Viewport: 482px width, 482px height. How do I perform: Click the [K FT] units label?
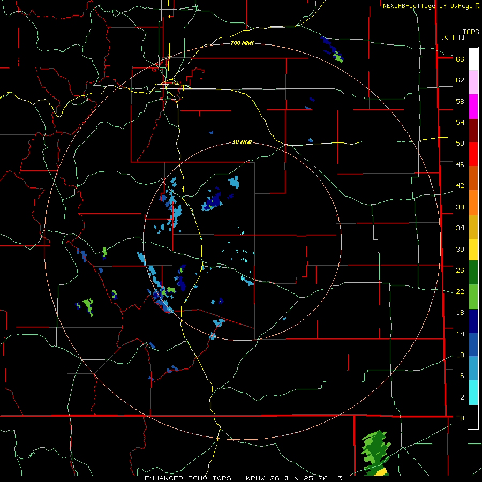point(453,37)
